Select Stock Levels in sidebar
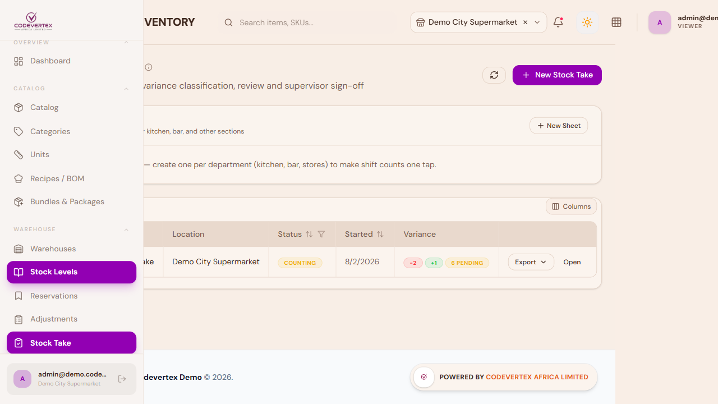The height and width of the screenshot is (404, 718). click(x=71, y=272)
